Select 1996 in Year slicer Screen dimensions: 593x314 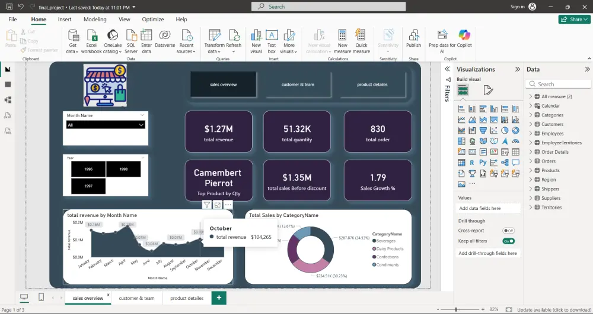[88, 169]
